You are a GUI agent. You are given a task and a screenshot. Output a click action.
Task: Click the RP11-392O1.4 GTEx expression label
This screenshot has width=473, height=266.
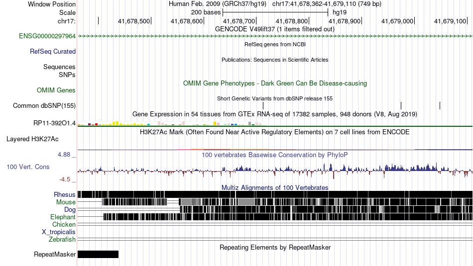[55, 123]
